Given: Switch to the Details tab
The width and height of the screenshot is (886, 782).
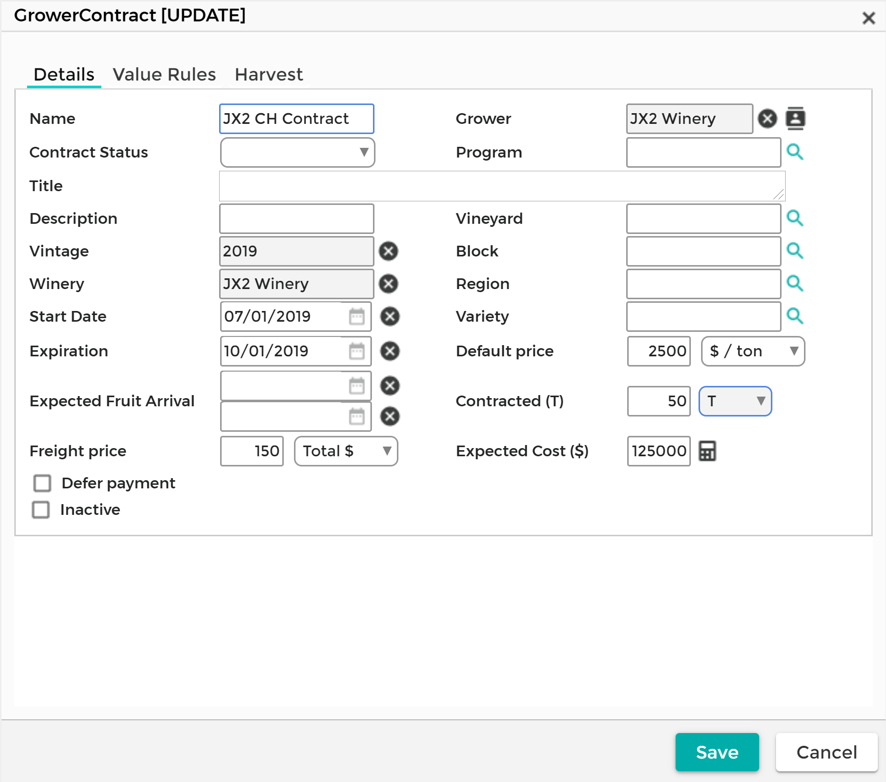Looking at the screenshot, I should click(64, 74).
